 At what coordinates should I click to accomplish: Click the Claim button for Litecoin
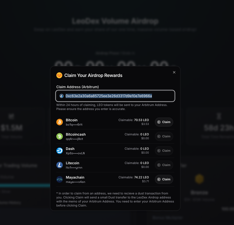pos(164,165)
